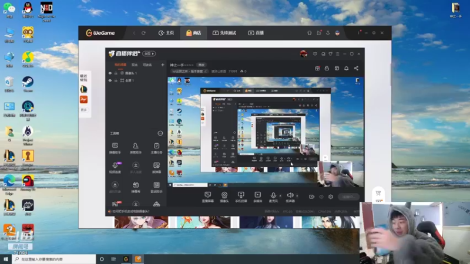Open WeGame 先锋测试 tab
Image resolution: width=470 pixels, height=264 pixels.
[224, 33]
